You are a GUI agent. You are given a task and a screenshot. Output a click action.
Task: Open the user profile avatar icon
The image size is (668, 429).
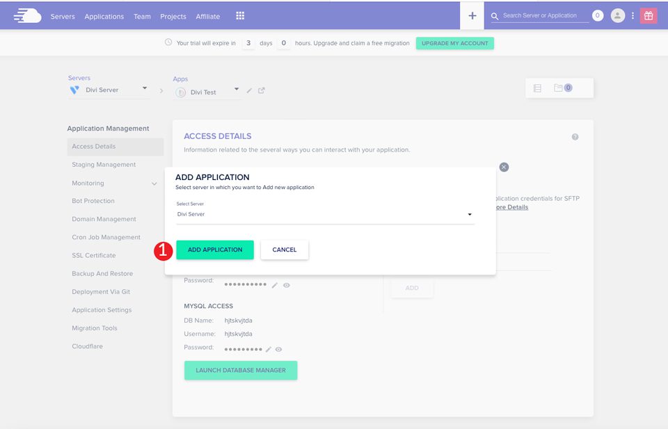(x=617, y=15)
